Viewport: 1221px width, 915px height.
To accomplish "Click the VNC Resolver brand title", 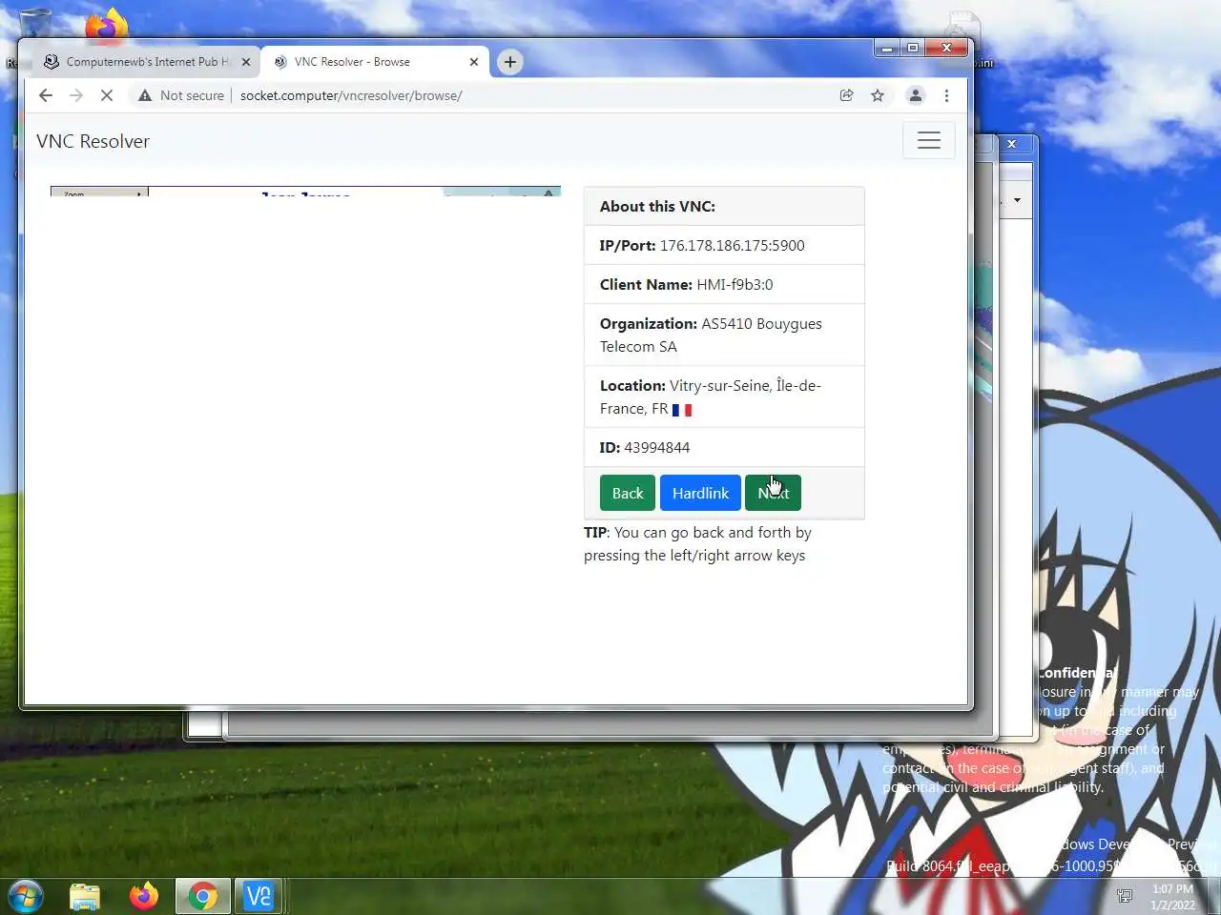I will pyautogui.click(x=93, y=141).
